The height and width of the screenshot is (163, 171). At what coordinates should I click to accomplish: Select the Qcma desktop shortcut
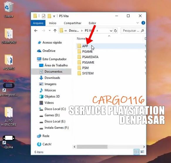(x=9, y=142)
